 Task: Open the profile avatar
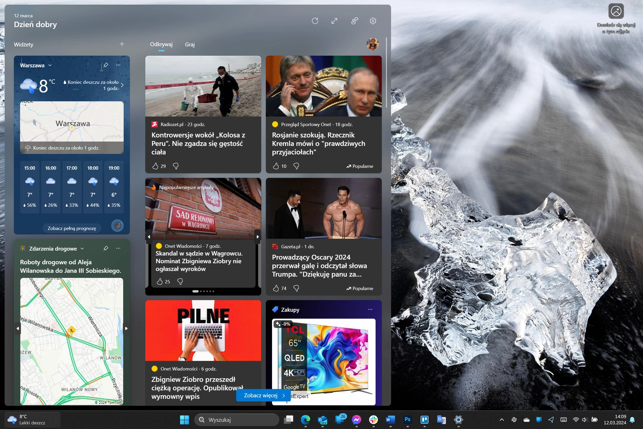click(x=373, y=44)
